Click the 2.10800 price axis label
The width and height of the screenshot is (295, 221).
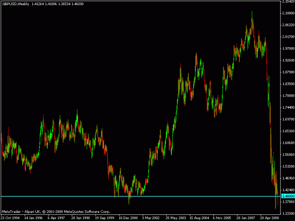(288, 13)
